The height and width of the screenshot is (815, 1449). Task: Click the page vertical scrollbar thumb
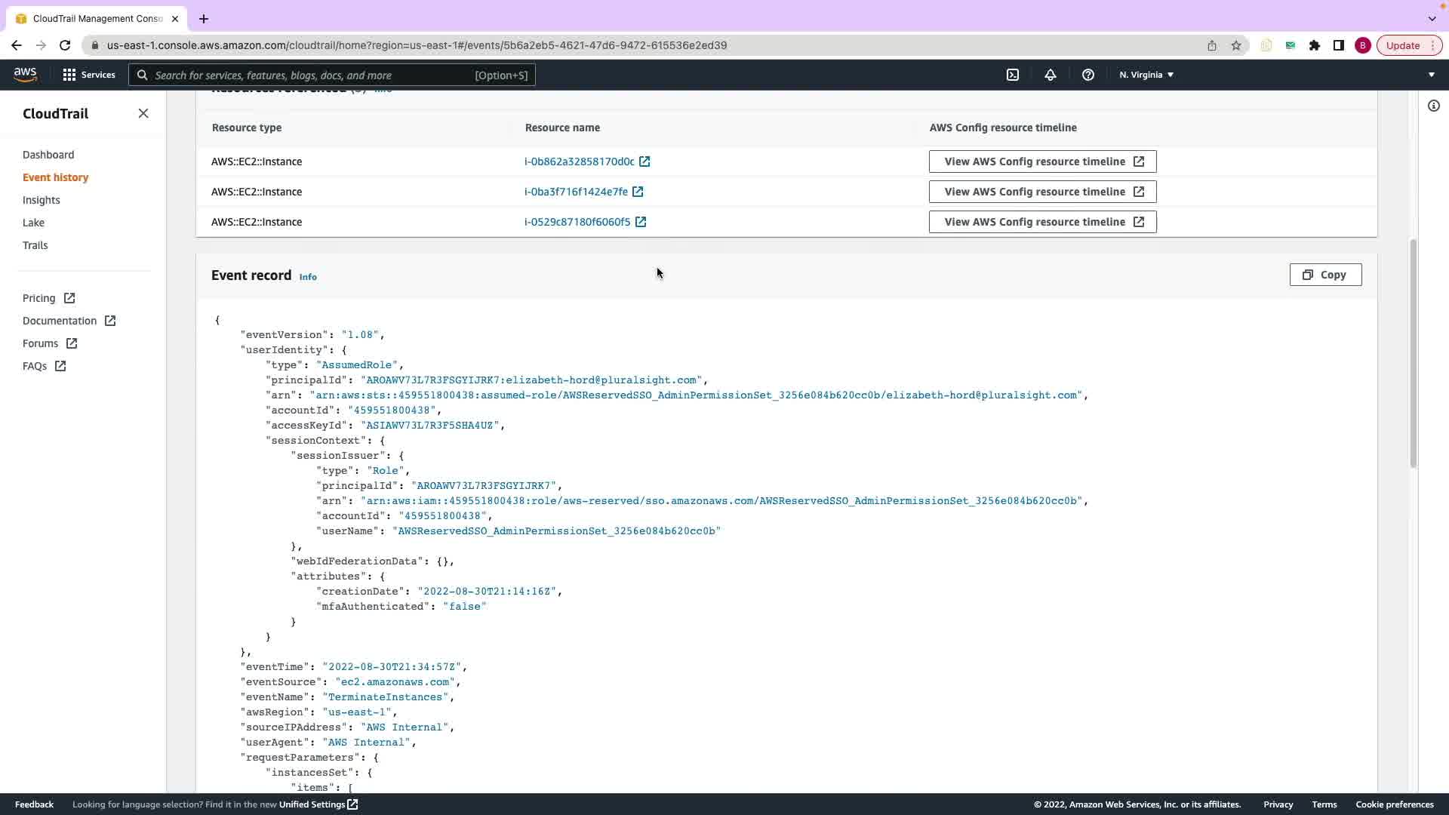pyautogui.click(x=1413, y=353)
